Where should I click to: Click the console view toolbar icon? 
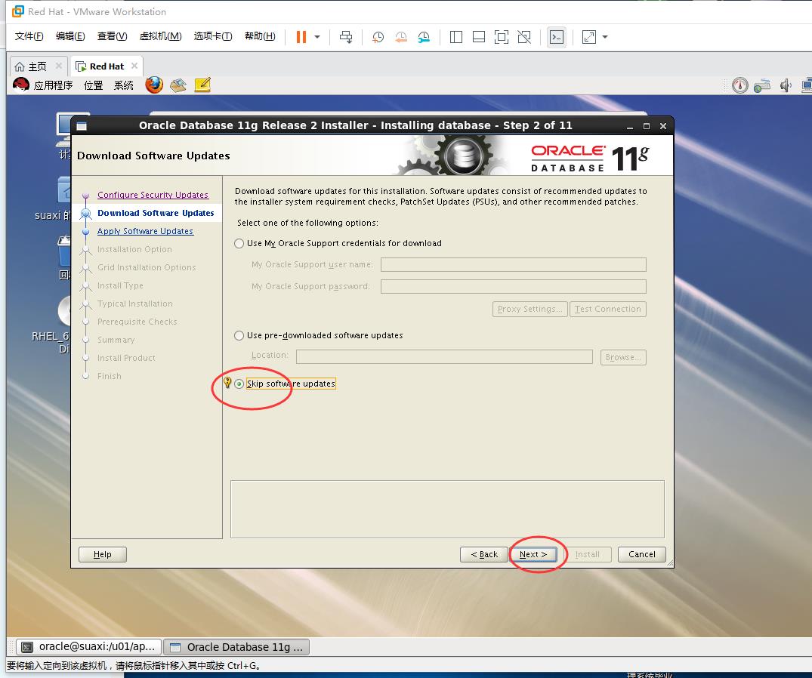557,37
